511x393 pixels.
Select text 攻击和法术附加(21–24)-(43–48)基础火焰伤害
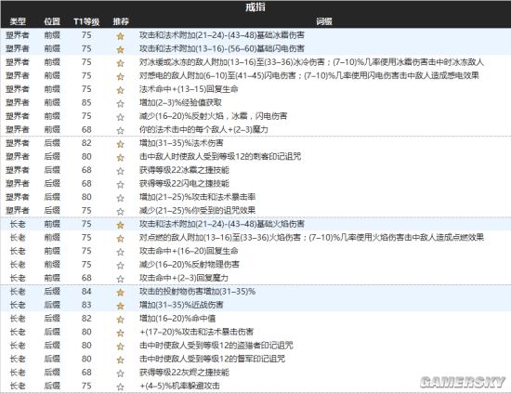pos(222,224)
